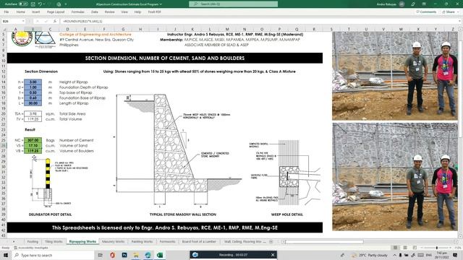
Task: Expand the Name Box dropdown
Action: [23, 21]
